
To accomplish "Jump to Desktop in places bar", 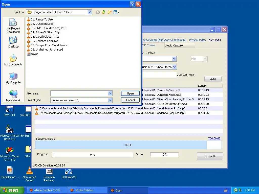I will (x=13, y=42).
